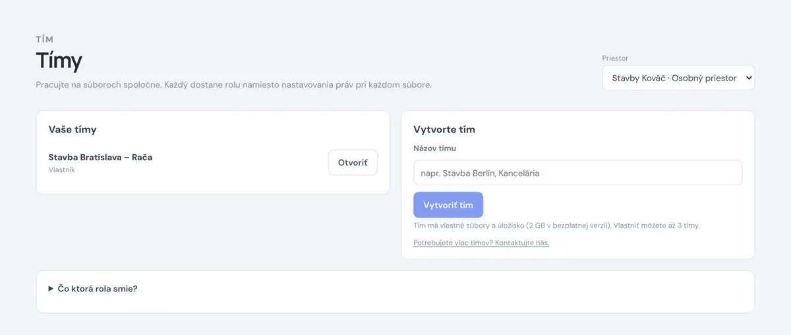Open the Priestor workspace dropdown
791x335 pixels.
(678, 78)
